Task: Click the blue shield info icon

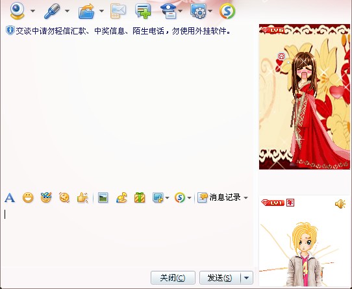Action: [10, 31]
